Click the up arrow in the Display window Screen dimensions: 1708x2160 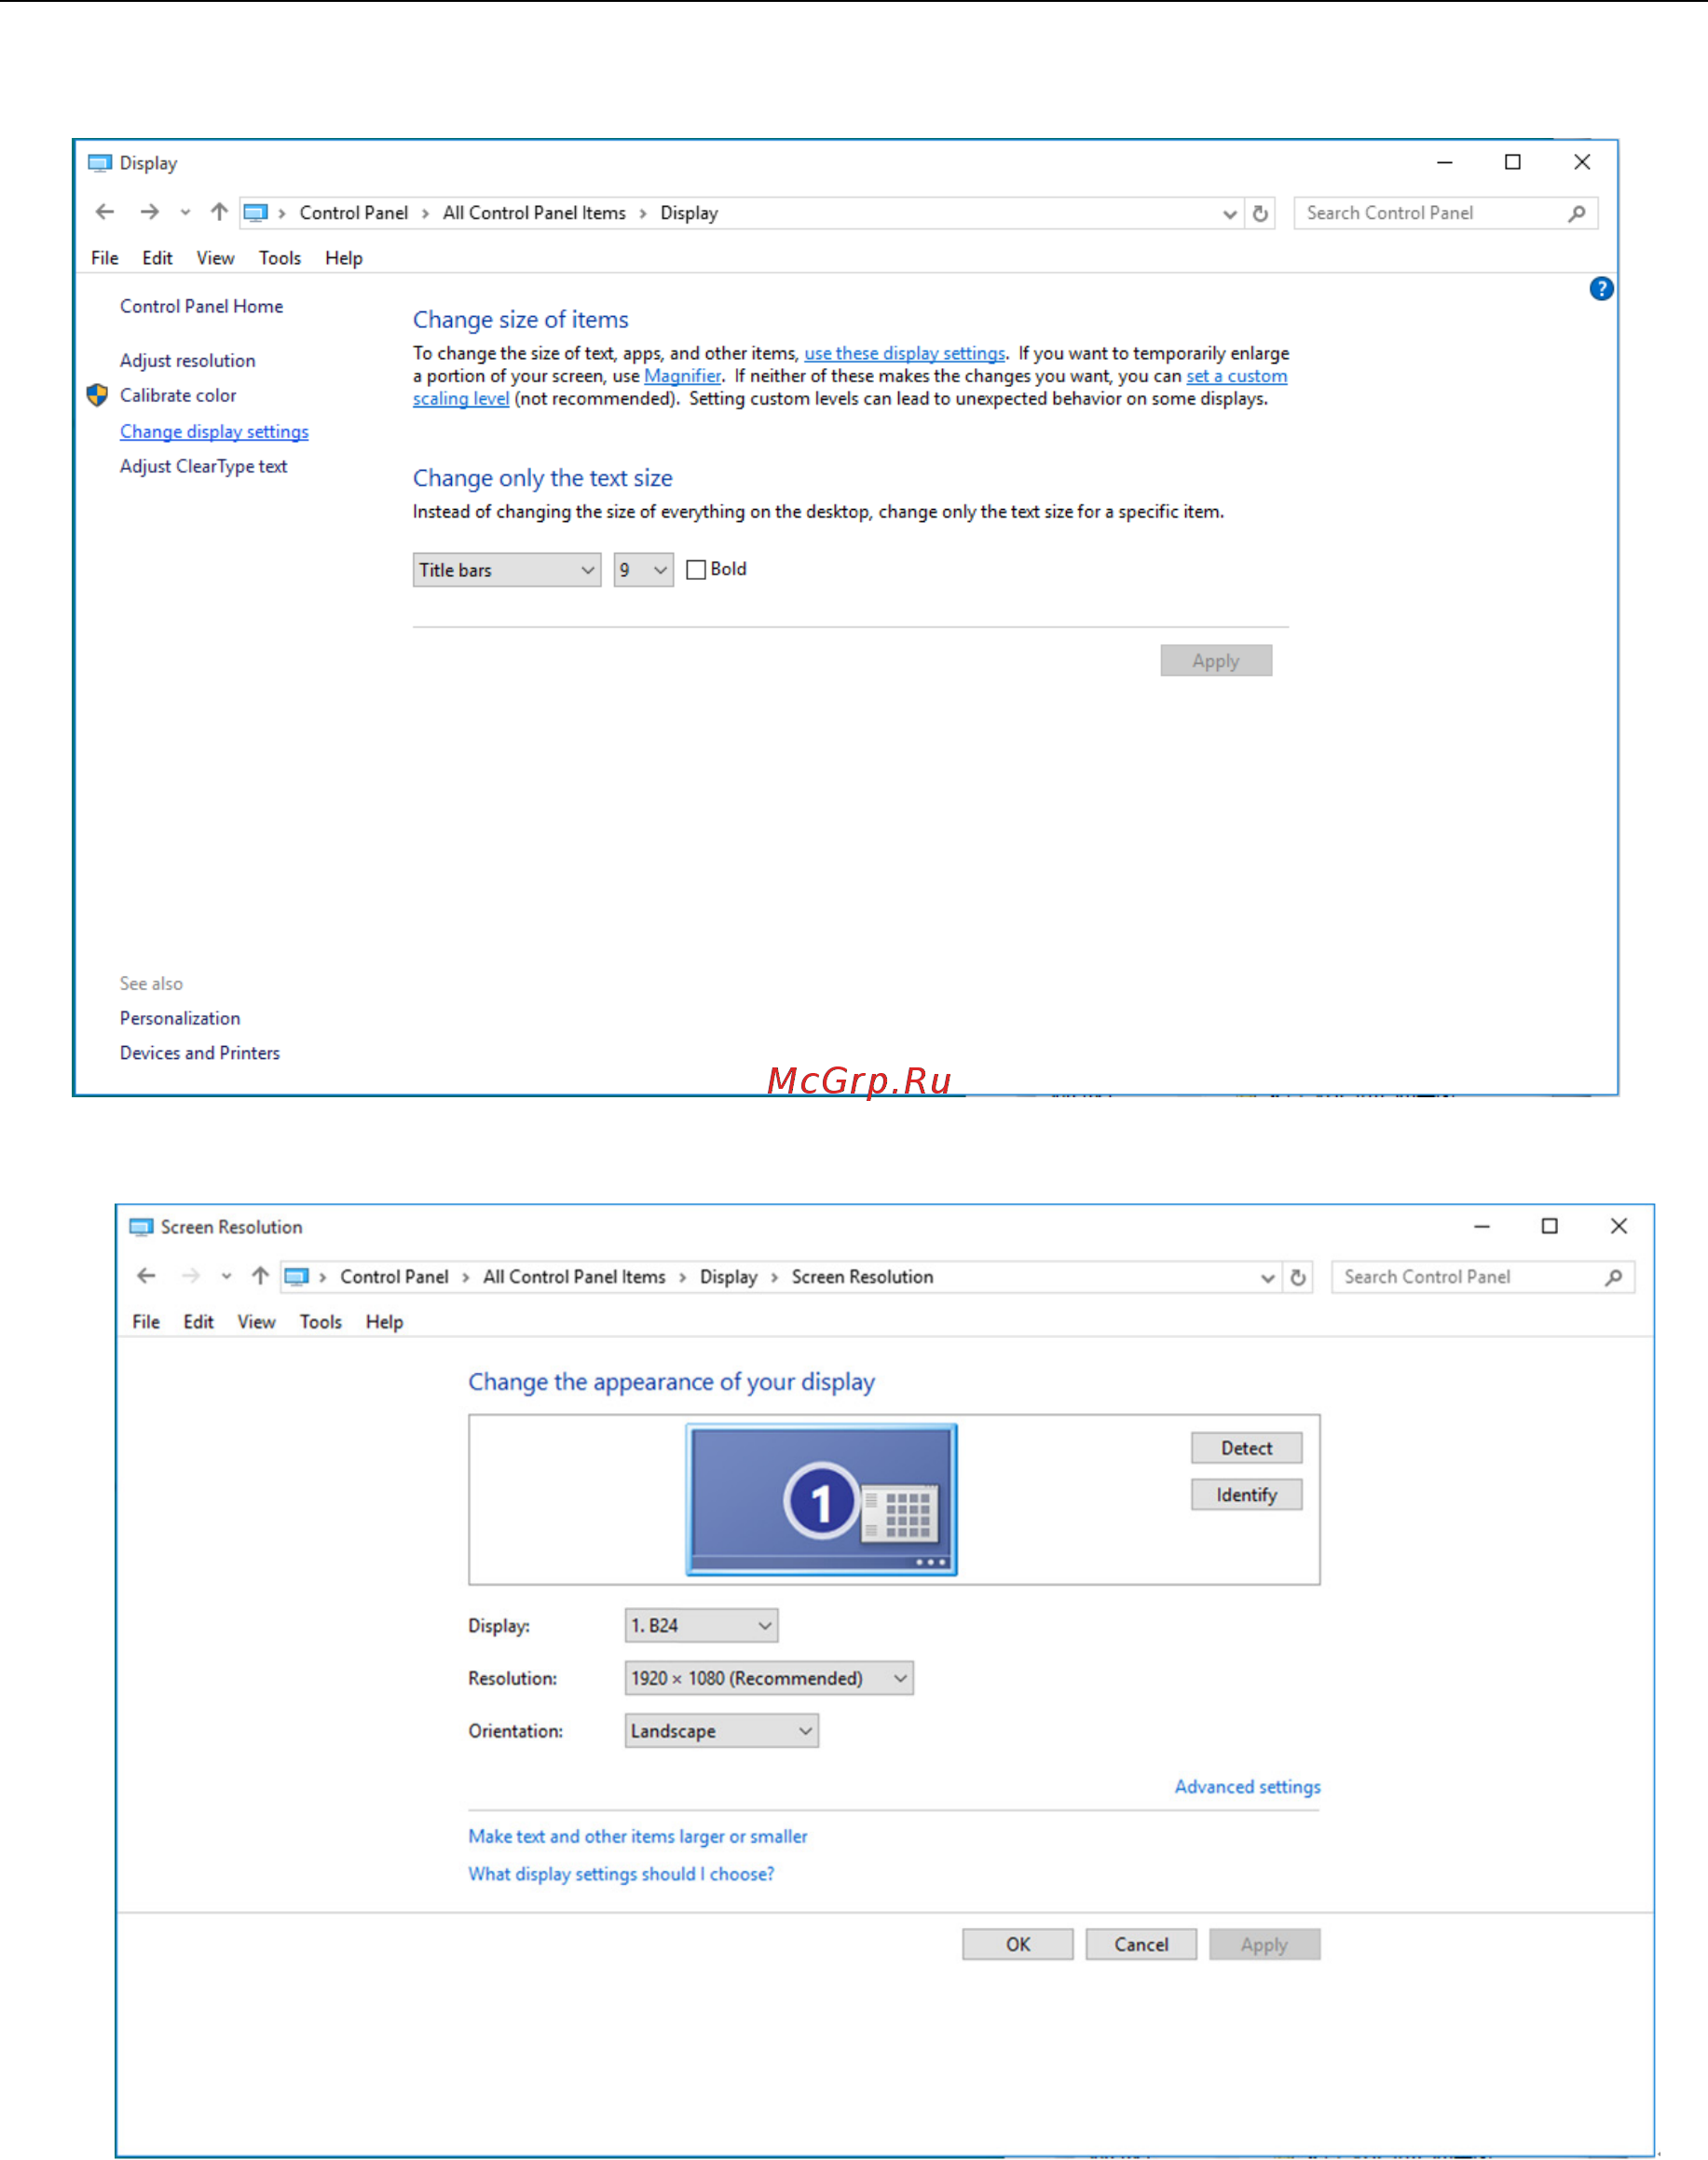[x=219, y=213]
